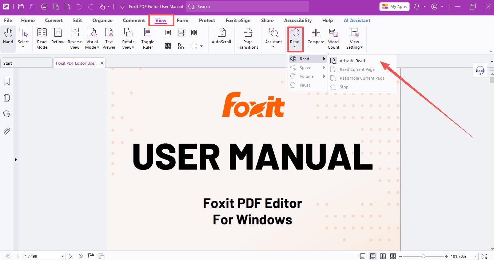The image size is (494, 260).
Task: Open the Attachments panel
Action: pyautogui.click(x=7, y=131)
